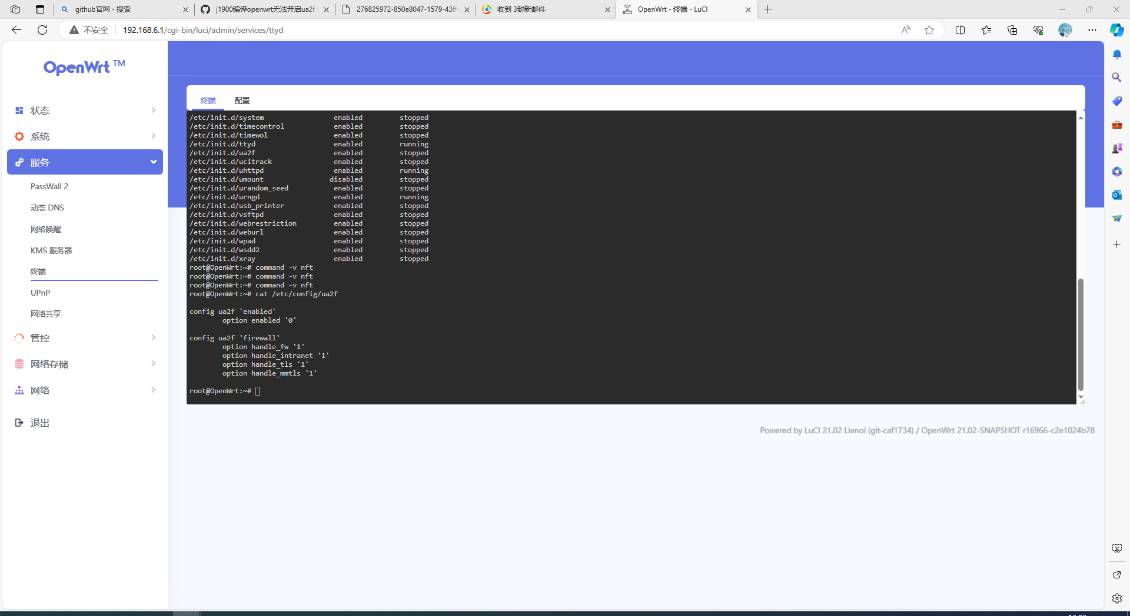Expand the 系统 menu chevron
1130x616 pixels.
(153, 136)
